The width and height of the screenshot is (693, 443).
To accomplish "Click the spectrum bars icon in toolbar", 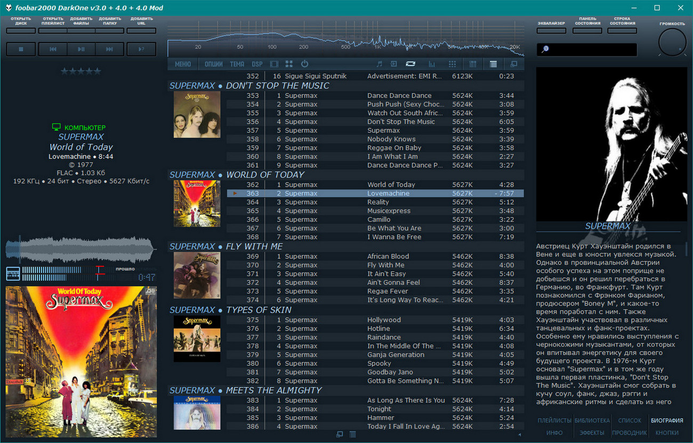I will [x=432, y=64].
